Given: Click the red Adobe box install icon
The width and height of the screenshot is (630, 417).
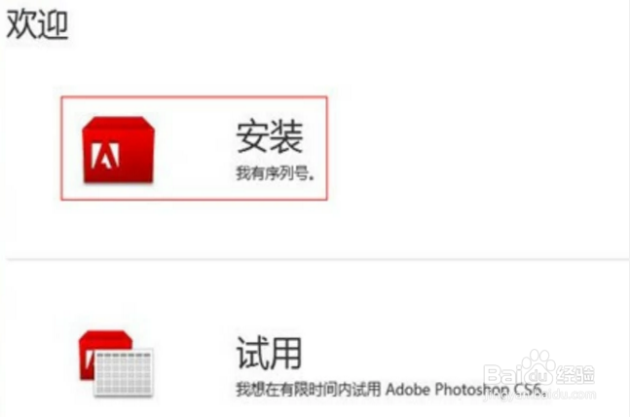Looking at the screenshot, I should click(x=118, y=150).
